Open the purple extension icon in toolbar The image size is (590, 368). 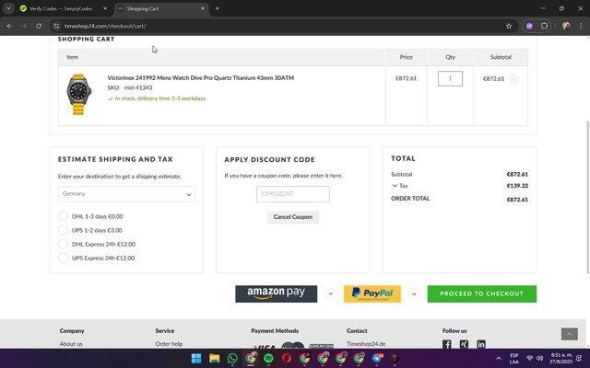click(529, 26)
